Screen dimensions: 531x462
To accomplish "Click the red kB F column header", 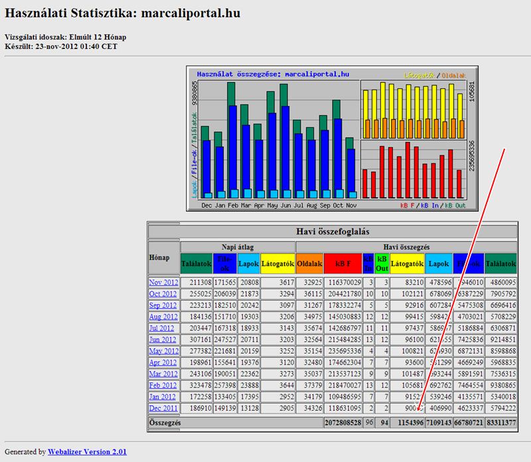I will (x=342, y=264).
